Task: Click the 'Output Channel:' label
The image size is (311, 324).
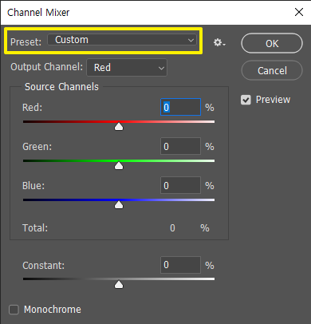Action: pos(47,67)
